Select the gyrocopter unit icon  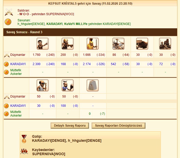point(118,44)
